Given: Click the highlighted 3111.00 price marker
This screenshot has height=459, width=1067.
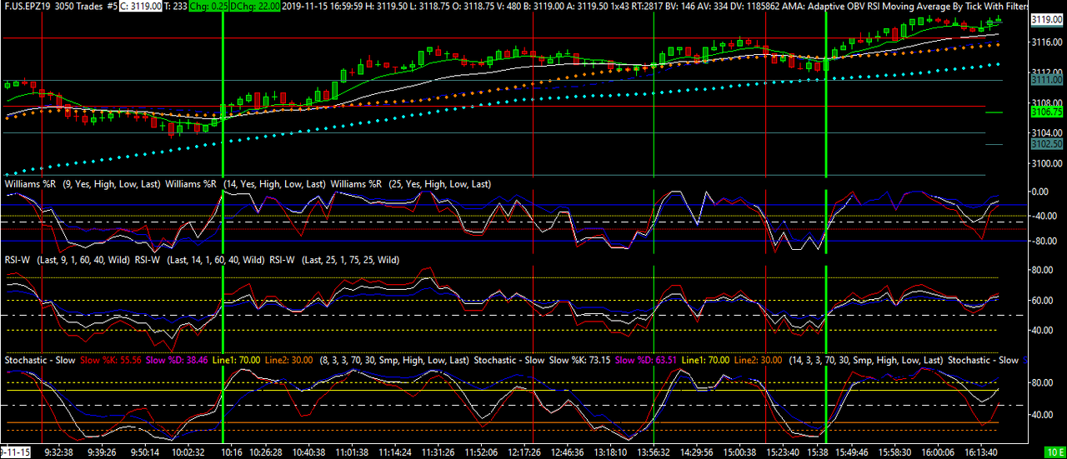Looking at the screenshot, I should pos(1045,80).
